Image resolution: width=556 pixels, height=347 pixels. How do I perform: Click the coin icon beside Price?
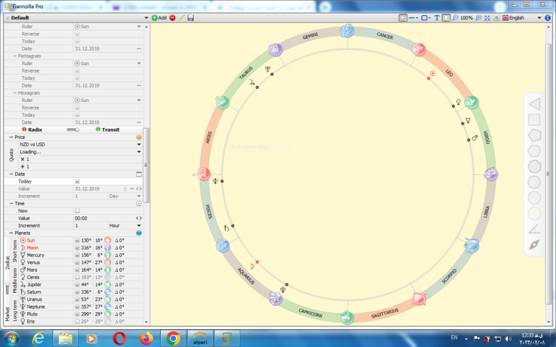pyautogui.click(x=139, y=137)
